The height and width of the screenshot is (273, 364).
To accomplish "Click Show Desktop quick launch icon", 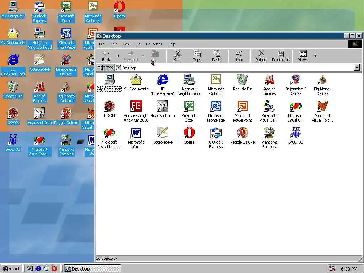I will [x=30, y=269].
